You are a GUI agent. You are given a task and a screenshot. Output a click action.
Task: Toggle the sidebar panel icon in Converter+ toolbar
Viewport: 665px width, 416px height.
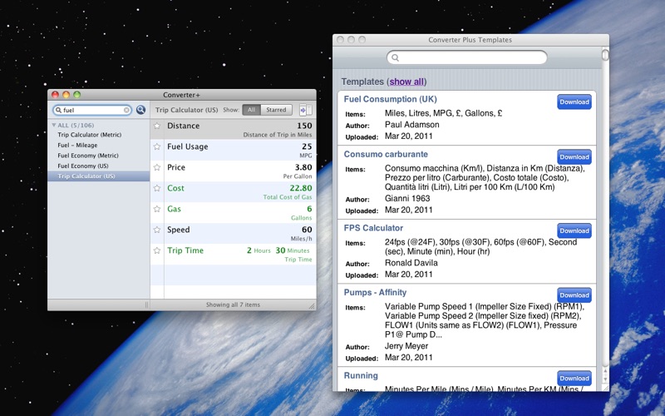pyautogui.click(x=305, y=110)
